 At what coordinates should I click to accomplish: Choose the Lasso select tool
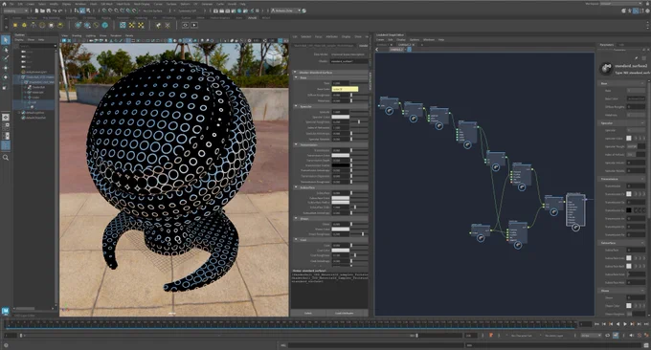click(6, 50)
